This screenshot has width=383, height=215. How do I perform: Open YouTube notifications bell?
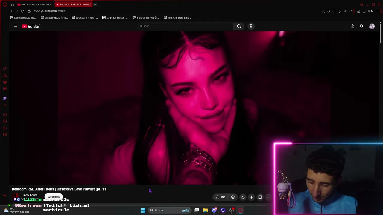coord(361,26)
